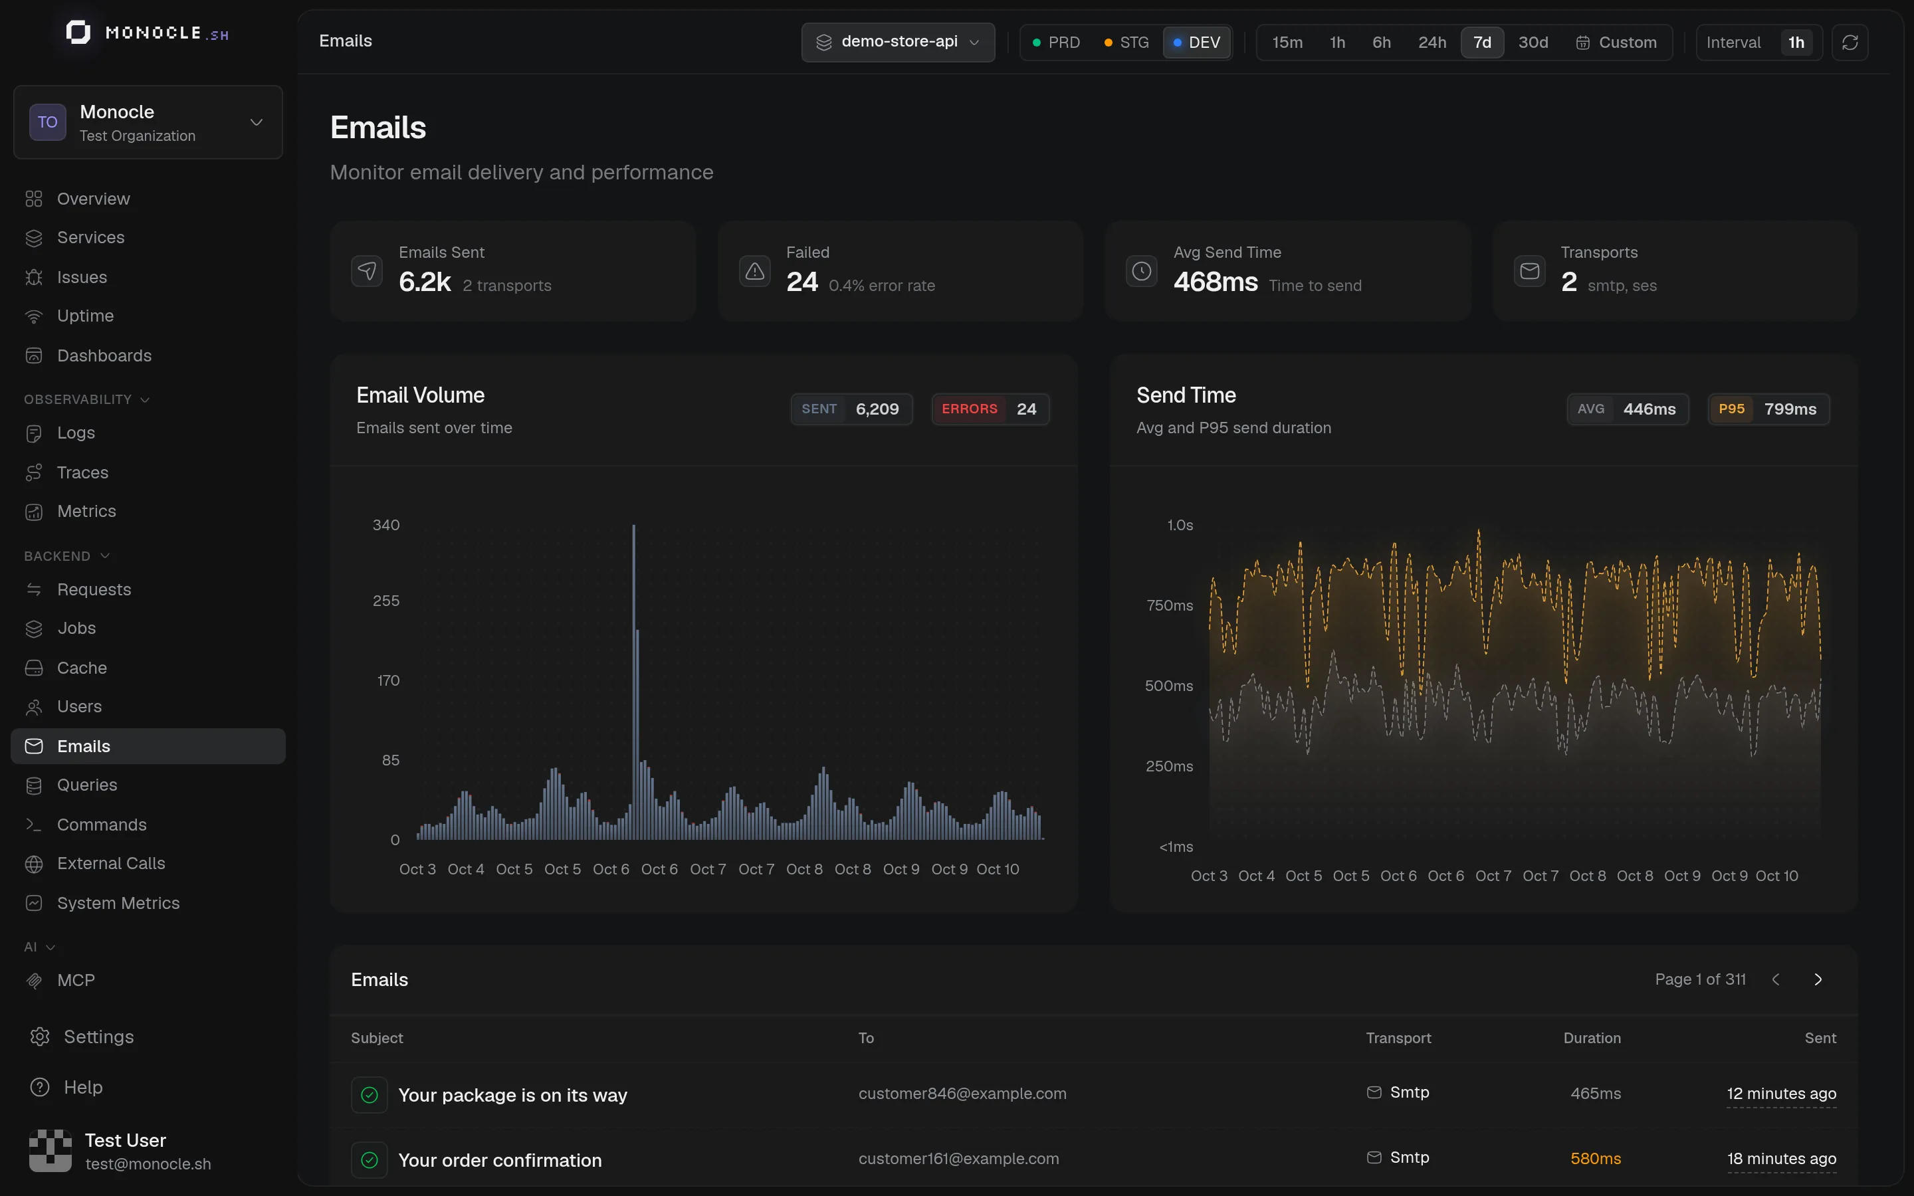Screen dimensions: 1914x1196
Task: Click the Overview grid icon in sidebar
Action: (34, 199)
